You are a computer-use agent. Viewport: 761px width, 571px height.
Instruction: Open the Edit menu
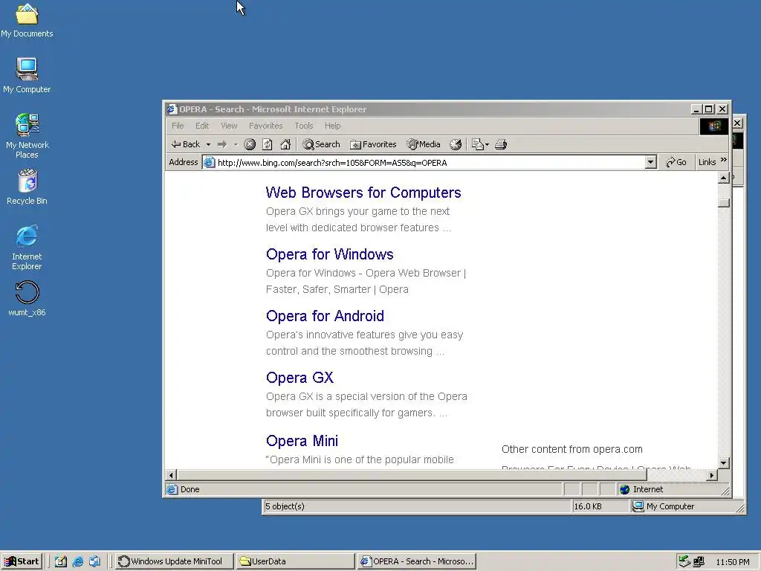tap(202, 126)
